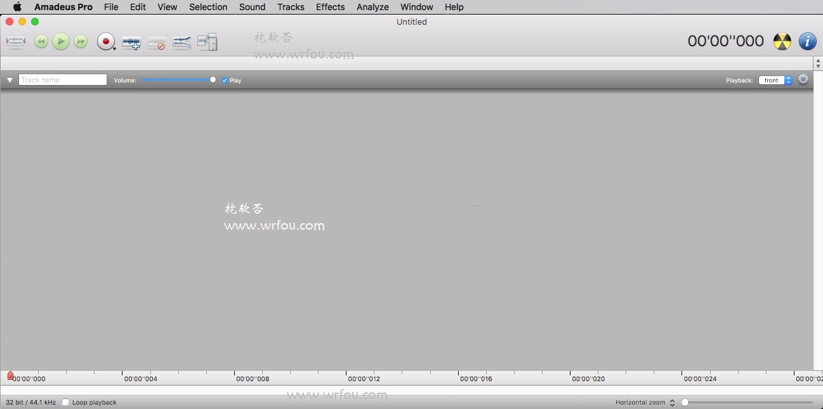823x409 pixels.
Task: Click the Track name input field
Action: (63, 80)
